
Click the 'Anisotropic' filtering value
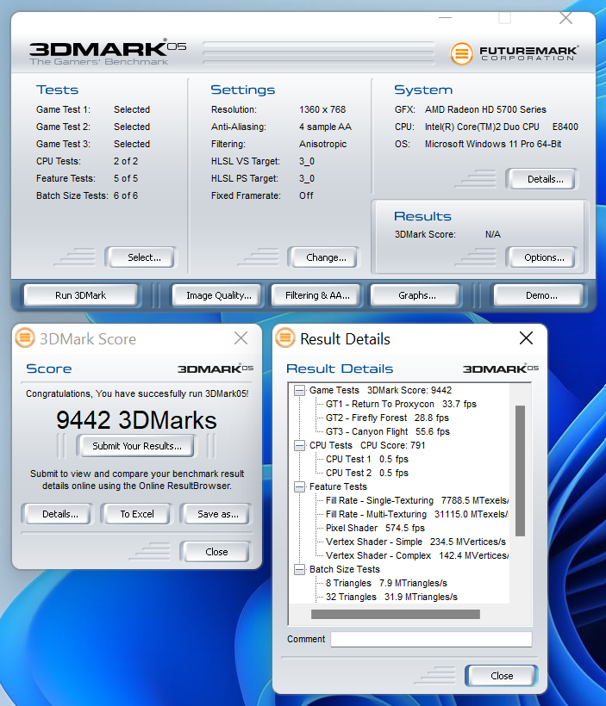[x=323, y=144]
